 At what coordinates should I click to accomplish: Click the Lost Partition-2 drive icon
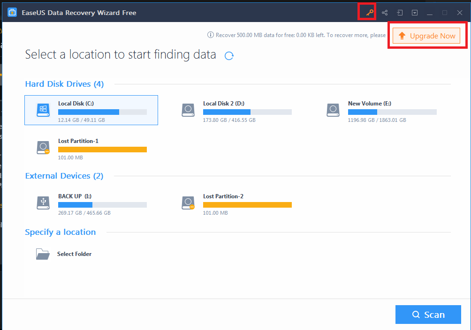click(188, 202)
